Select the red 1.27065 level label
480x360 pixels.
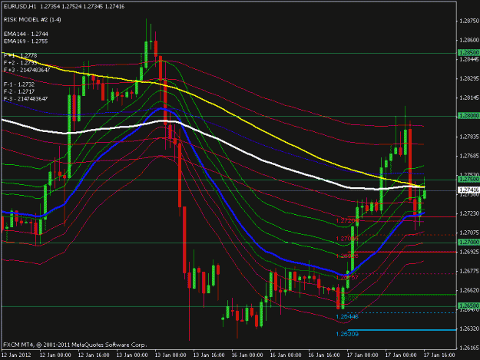click(347, 239)
